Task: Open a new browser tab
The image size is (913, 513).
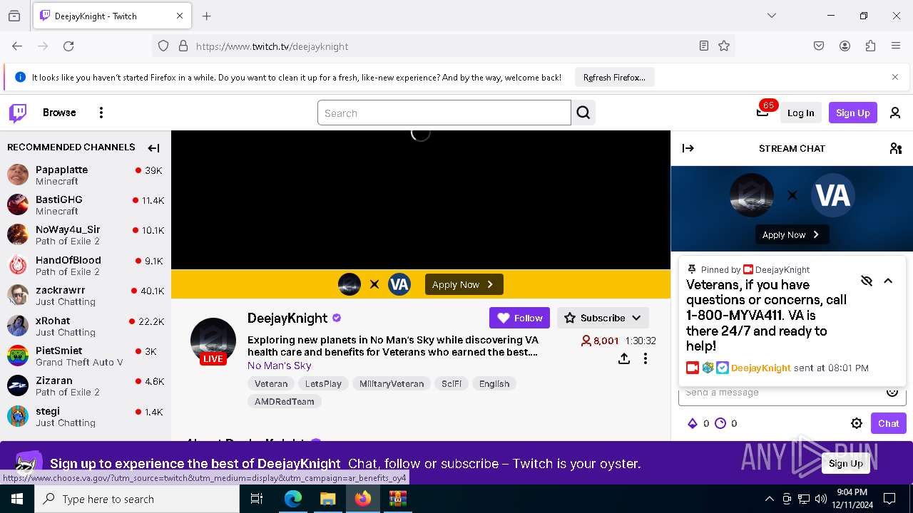Action: (207, 16)
